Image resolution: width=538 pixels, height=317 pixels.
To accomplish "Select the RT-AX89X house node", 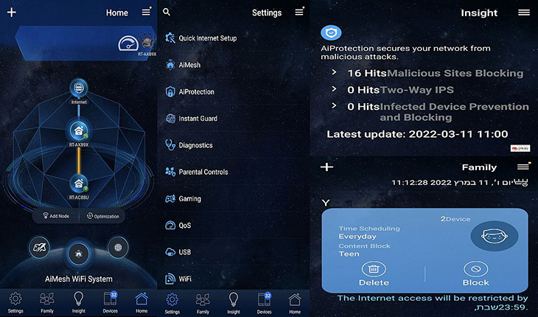I will [x=79, y=130].
